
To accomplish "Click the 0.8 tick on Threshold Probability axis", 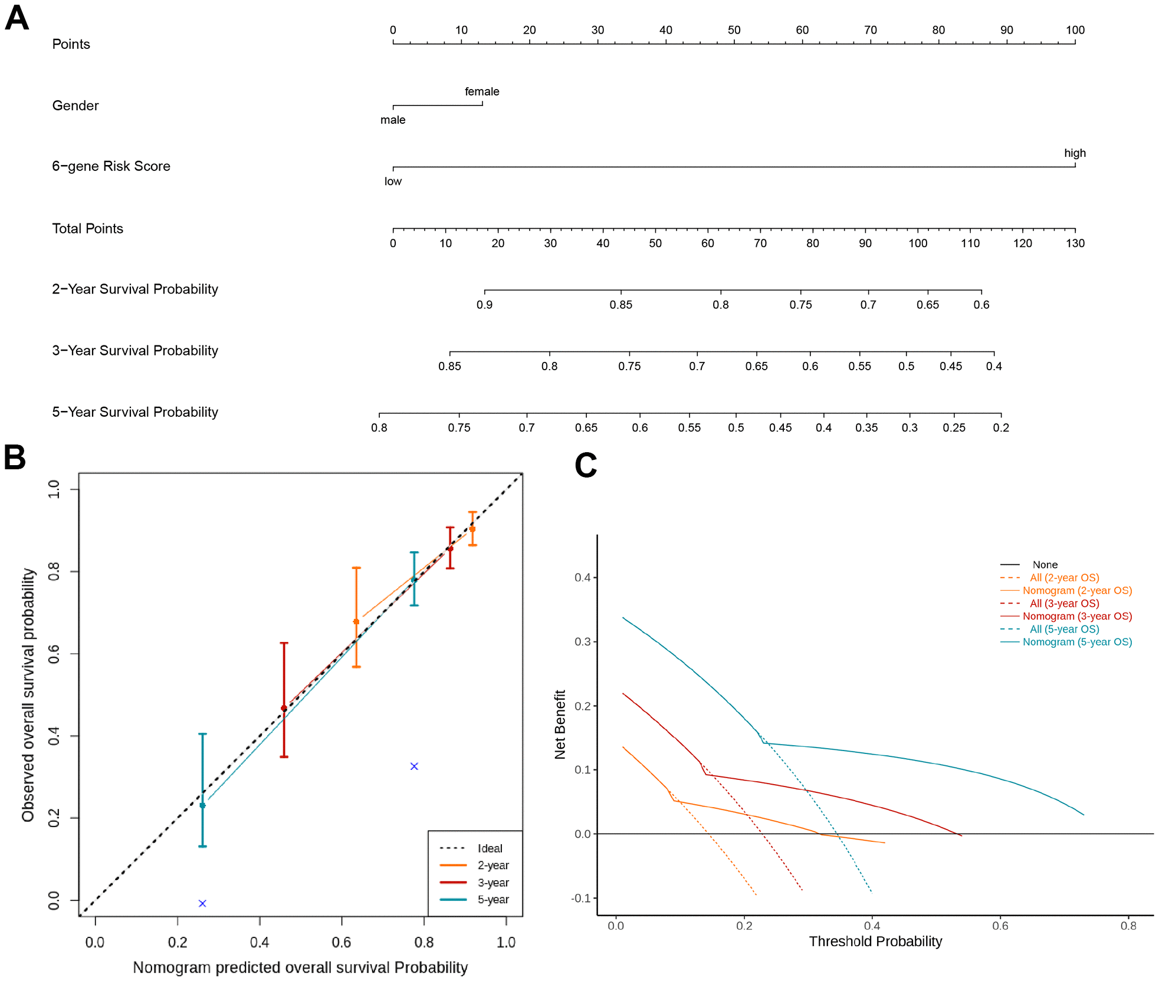I will [x=1128, y=926].
